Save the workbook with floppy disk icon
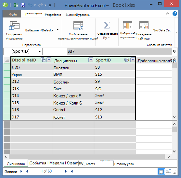 pyautogui.click(x=23, y=5)
